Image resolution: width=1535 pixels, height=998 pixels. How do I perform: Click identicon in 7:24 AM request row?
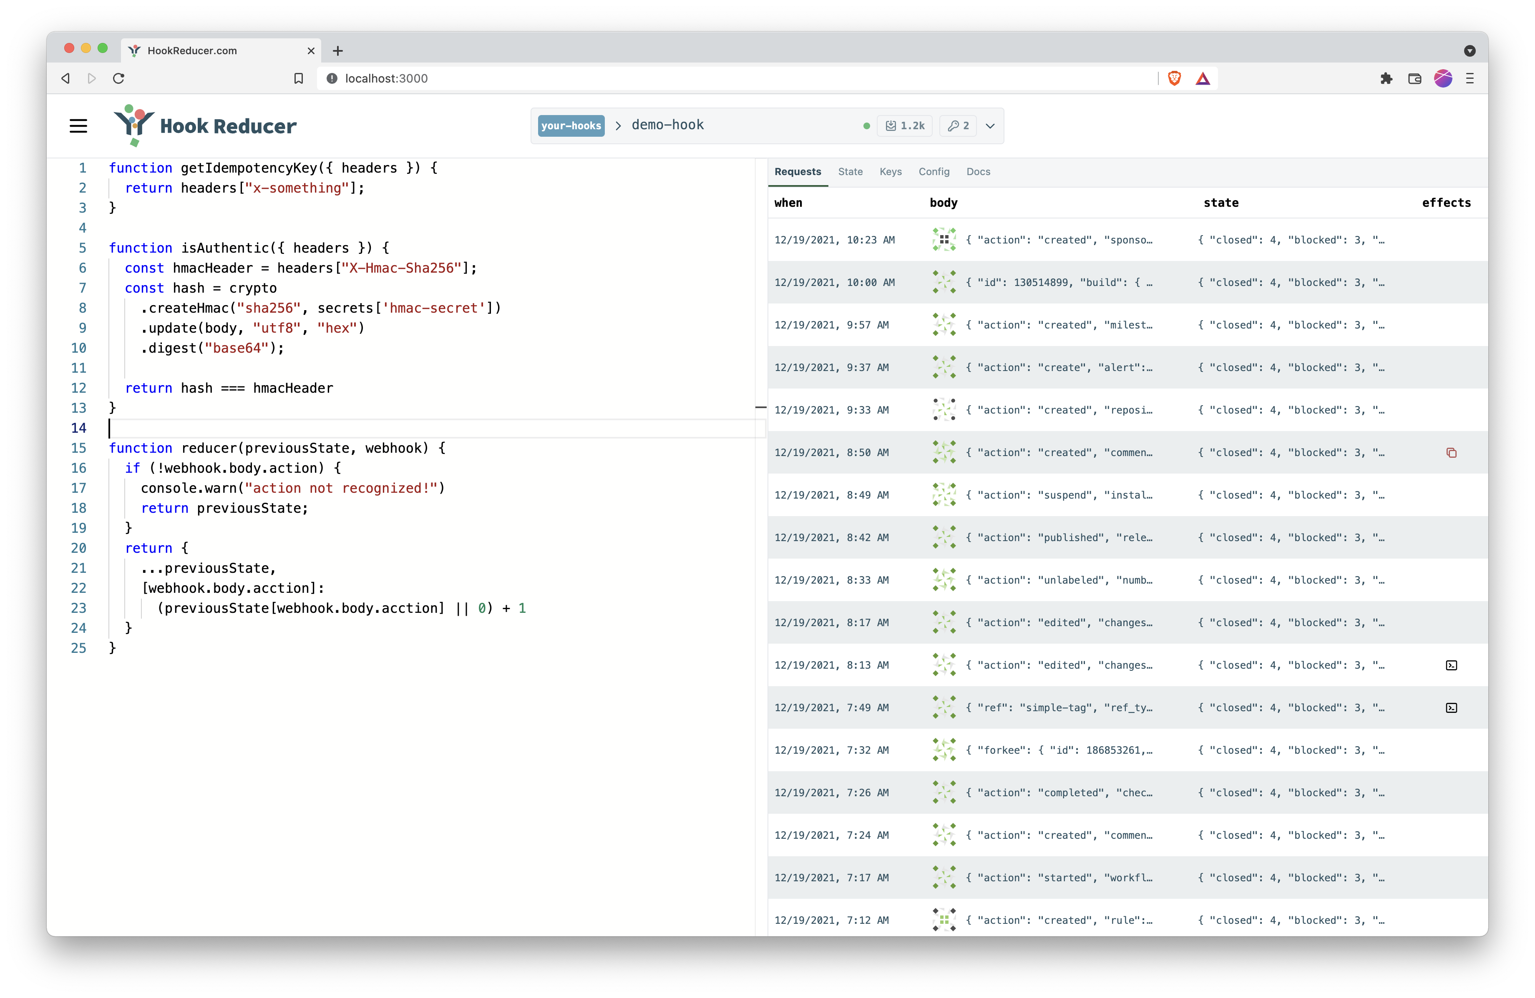[x=944, y=835]
